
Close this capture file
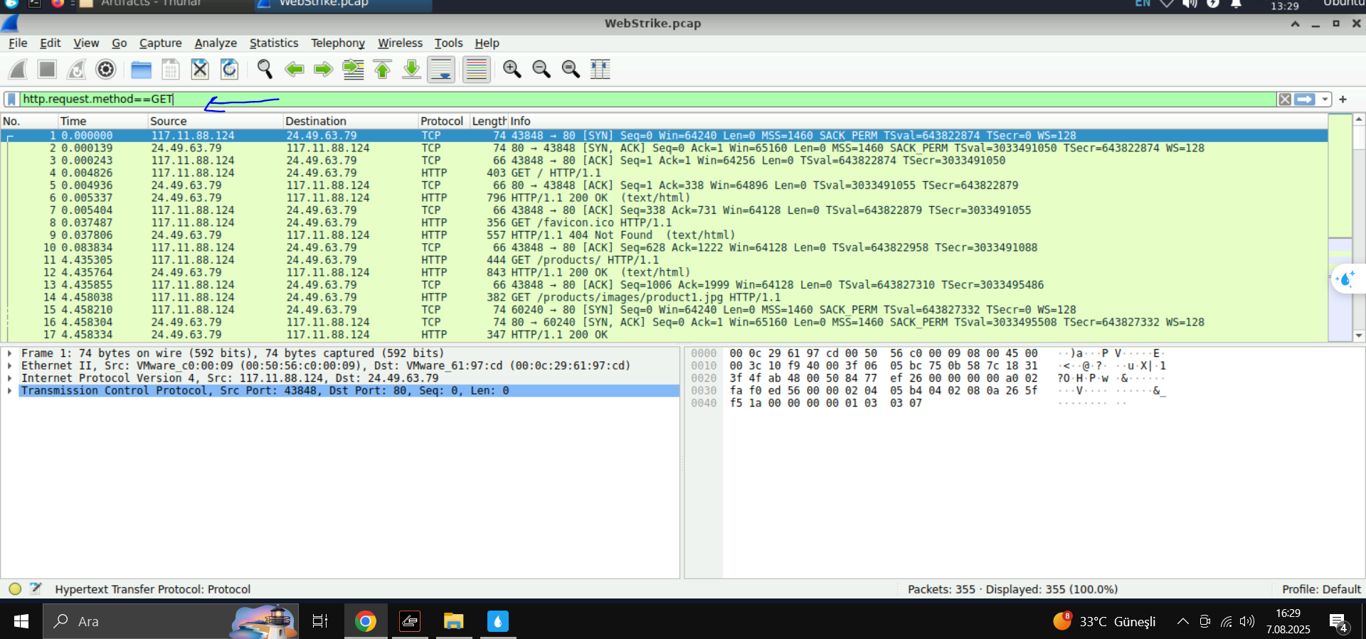point(200,69)
